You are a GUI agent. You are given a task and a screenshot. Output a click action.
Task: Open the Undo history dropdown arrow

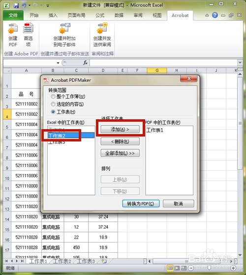click(30, 5)
